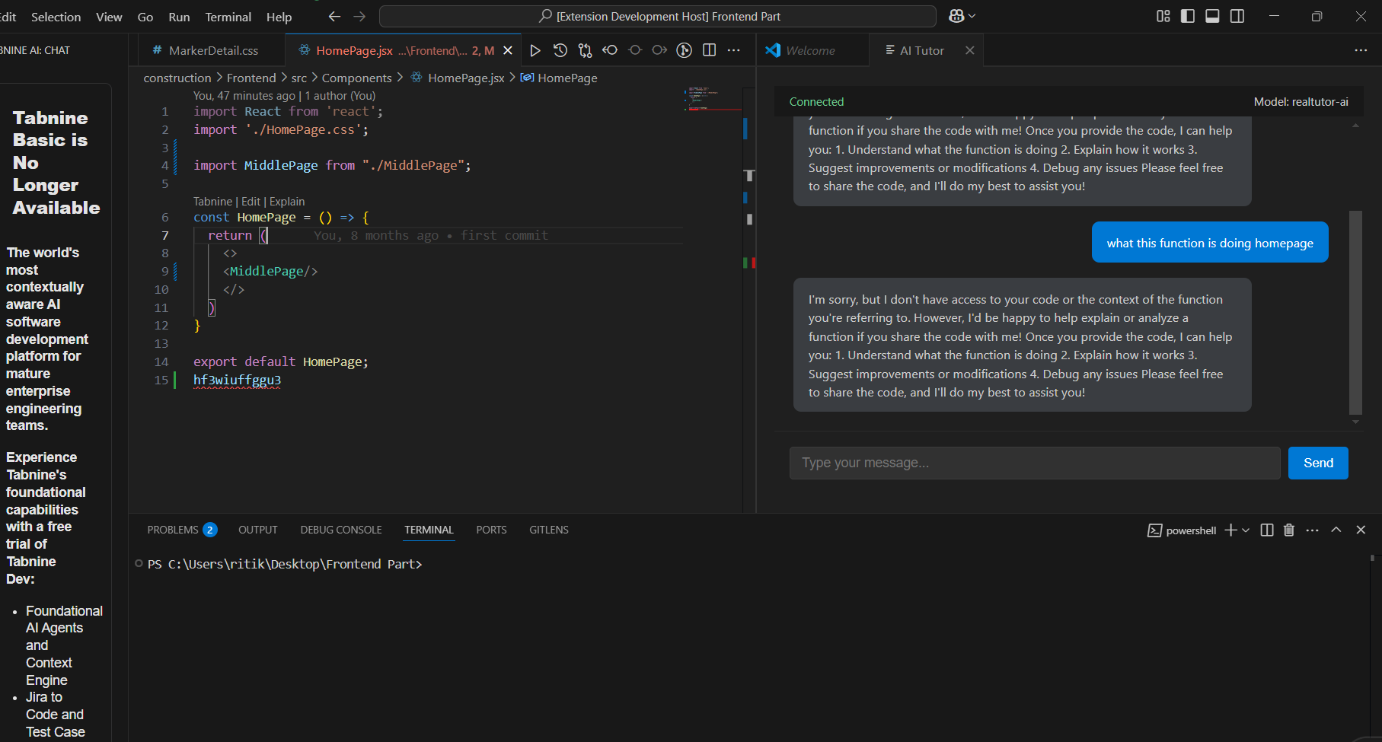Click the circular git graph icon
1382x742 pixels.
685,50
